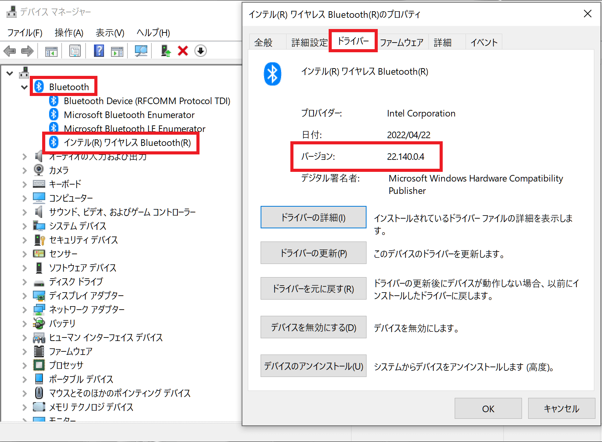Click the show/hide console tree toolbar icon
602x442 pixels.
tap(51, 51)
